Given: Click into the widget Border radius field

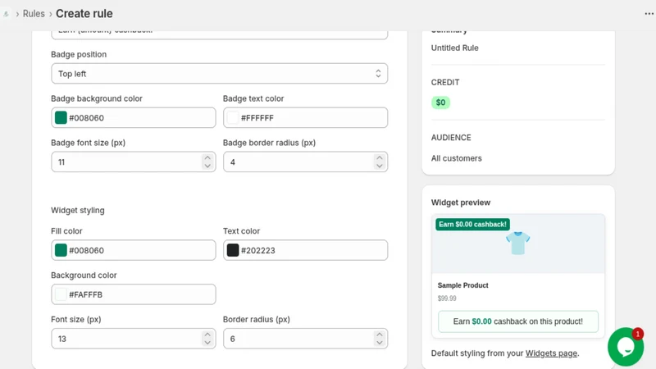Looking at the screenshot, I should tap(305, 339).
